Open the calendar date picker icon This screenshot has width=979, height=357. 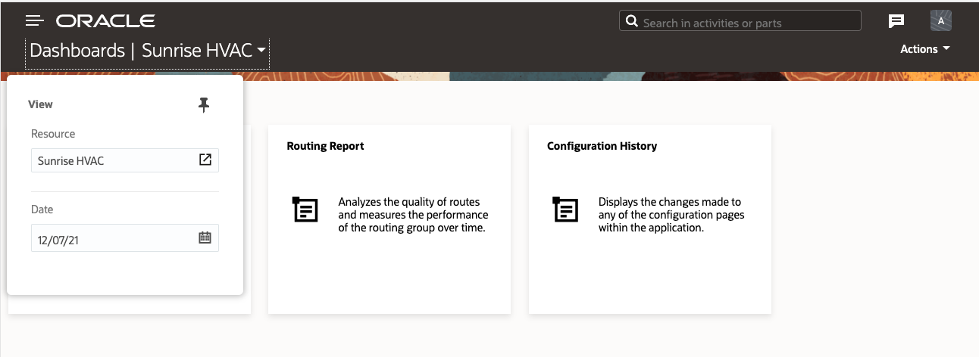tap(205, 237)
